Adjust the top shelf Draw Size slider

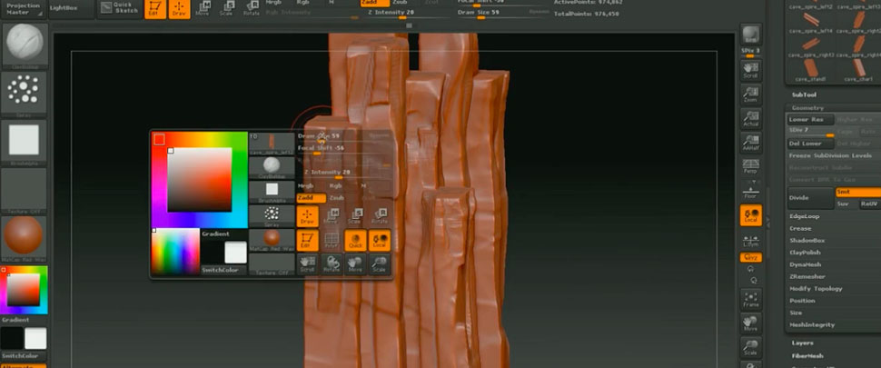coord(502,14)
